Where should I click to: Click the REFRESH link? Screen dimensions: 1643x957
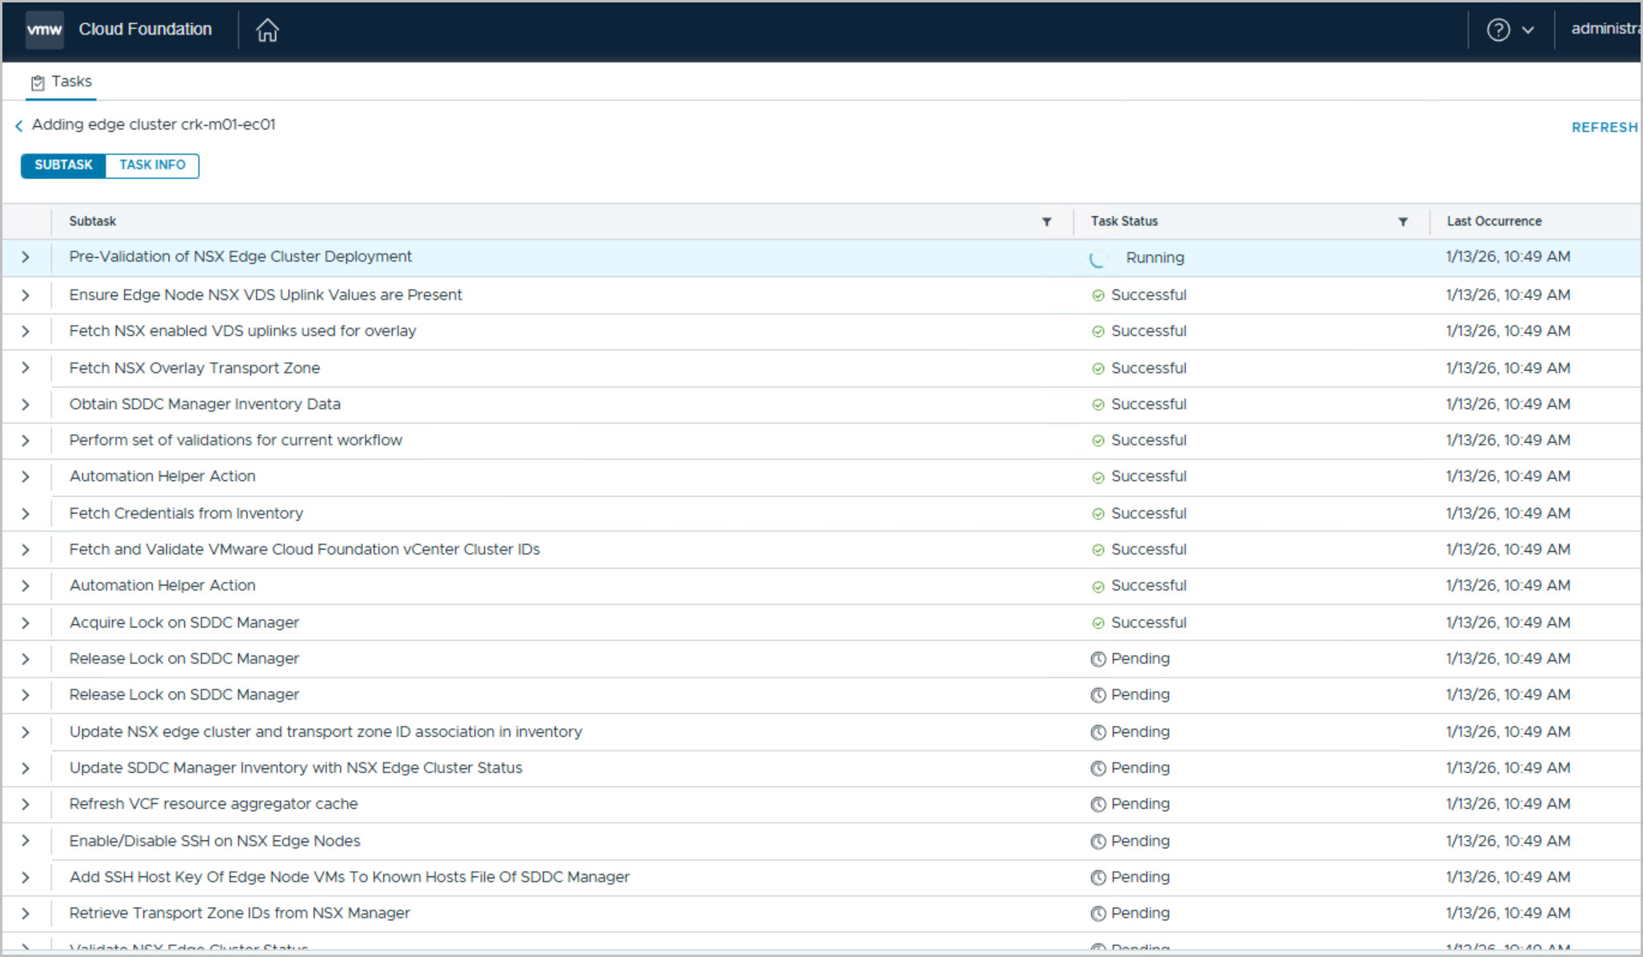tap(1604, 127)
